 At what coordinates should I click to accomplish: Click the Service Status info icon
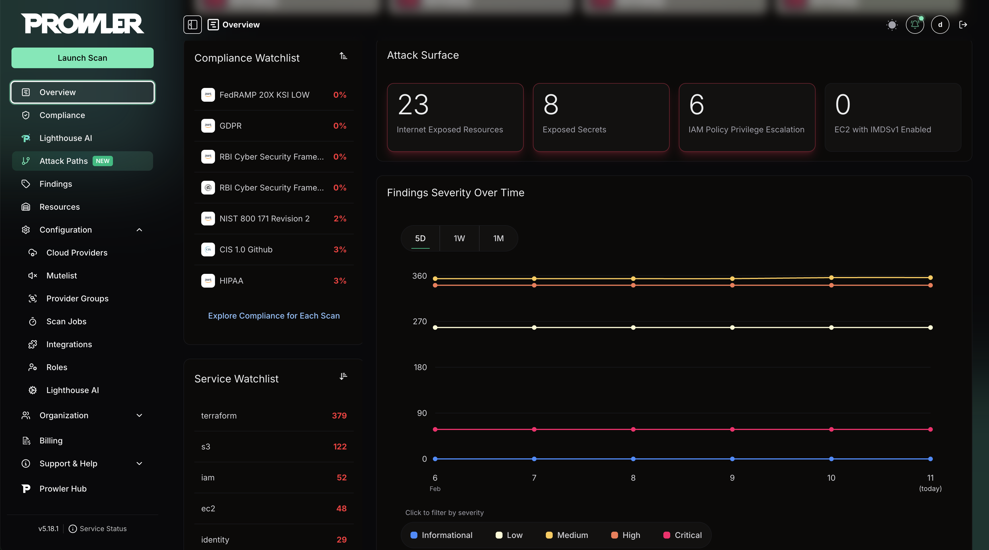(73, 529)
